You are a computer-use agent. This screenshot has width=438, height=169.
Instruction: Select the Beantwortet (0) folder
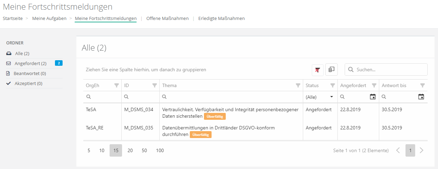coord(30,74)
